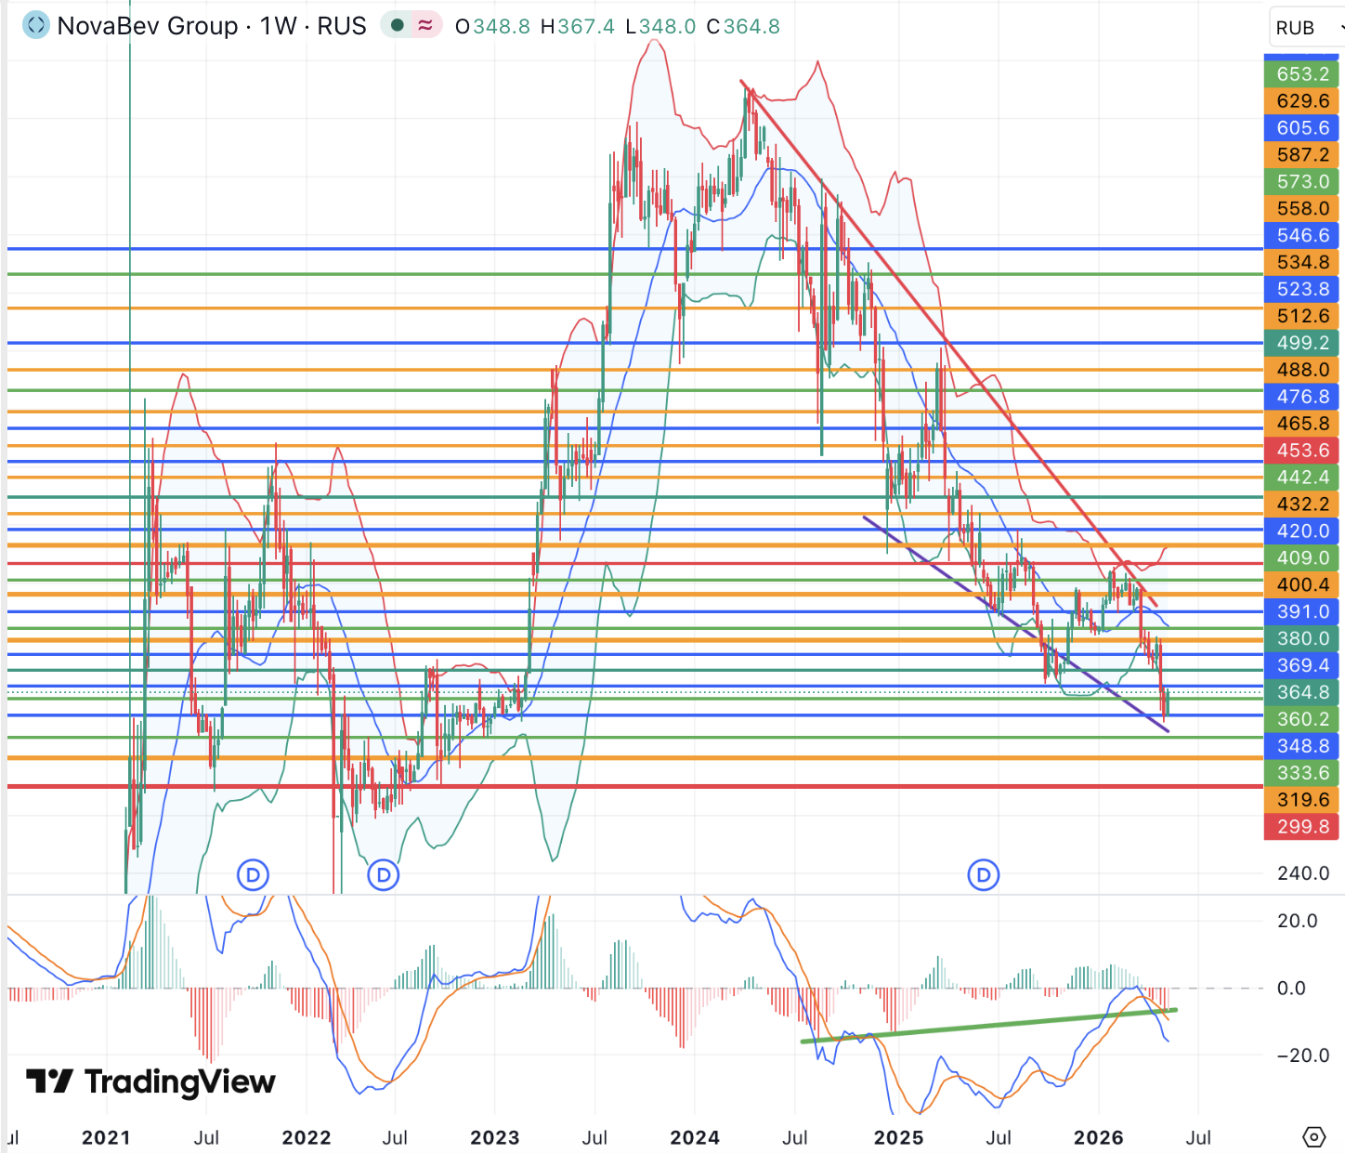The width and height of the screenshot is (1345, 1153).
Task: Select the 605.6 price label
Action: coord(1301,127)
